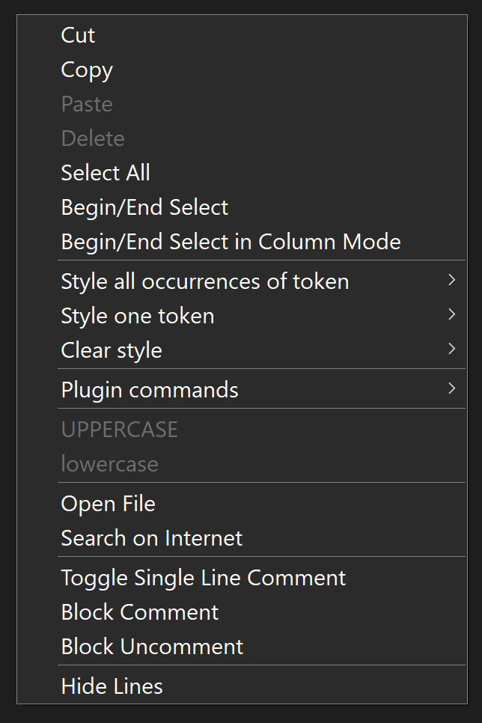Expand the Style one token submenu arrow
Image resolution: width=482 pixels, height=723 pixels.
coord(451,315)
